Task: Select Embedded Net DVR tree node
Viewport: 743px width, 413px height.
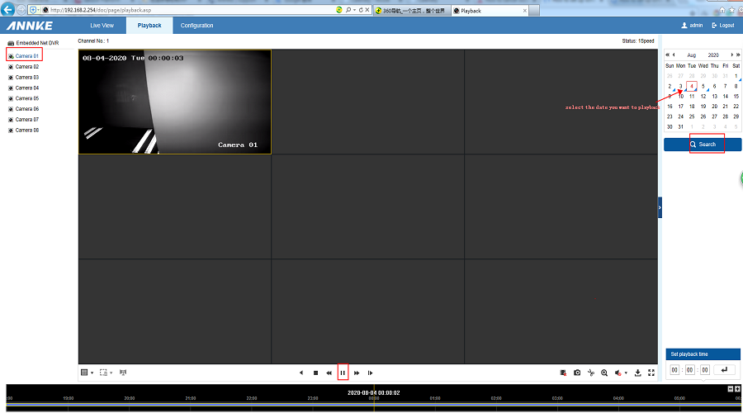Action: [x=33, y=43]
